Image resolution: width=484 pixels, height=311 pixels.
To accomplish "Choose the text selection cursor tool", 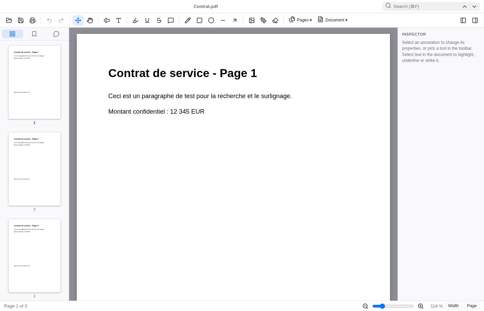I will pos(107,20).
